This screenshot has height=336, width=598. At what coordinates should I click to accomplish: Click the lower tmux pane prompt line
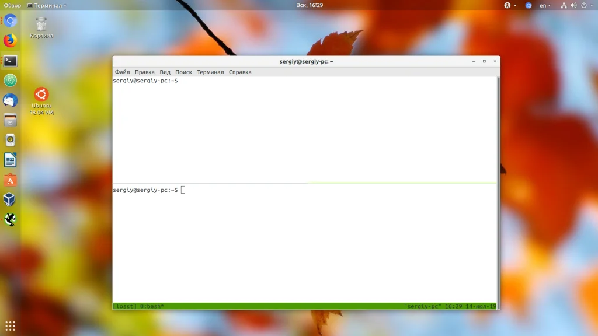click(x=145, y=190)
